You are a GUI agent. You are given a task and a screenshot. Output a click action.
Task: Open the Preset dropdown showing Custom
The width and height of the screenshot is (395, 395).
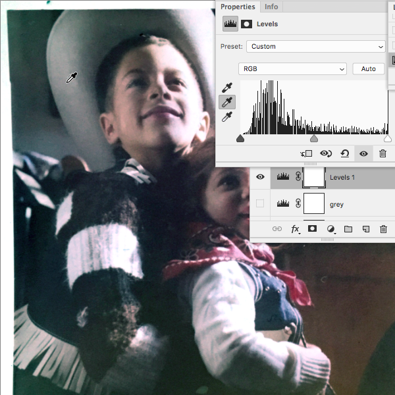315,47
